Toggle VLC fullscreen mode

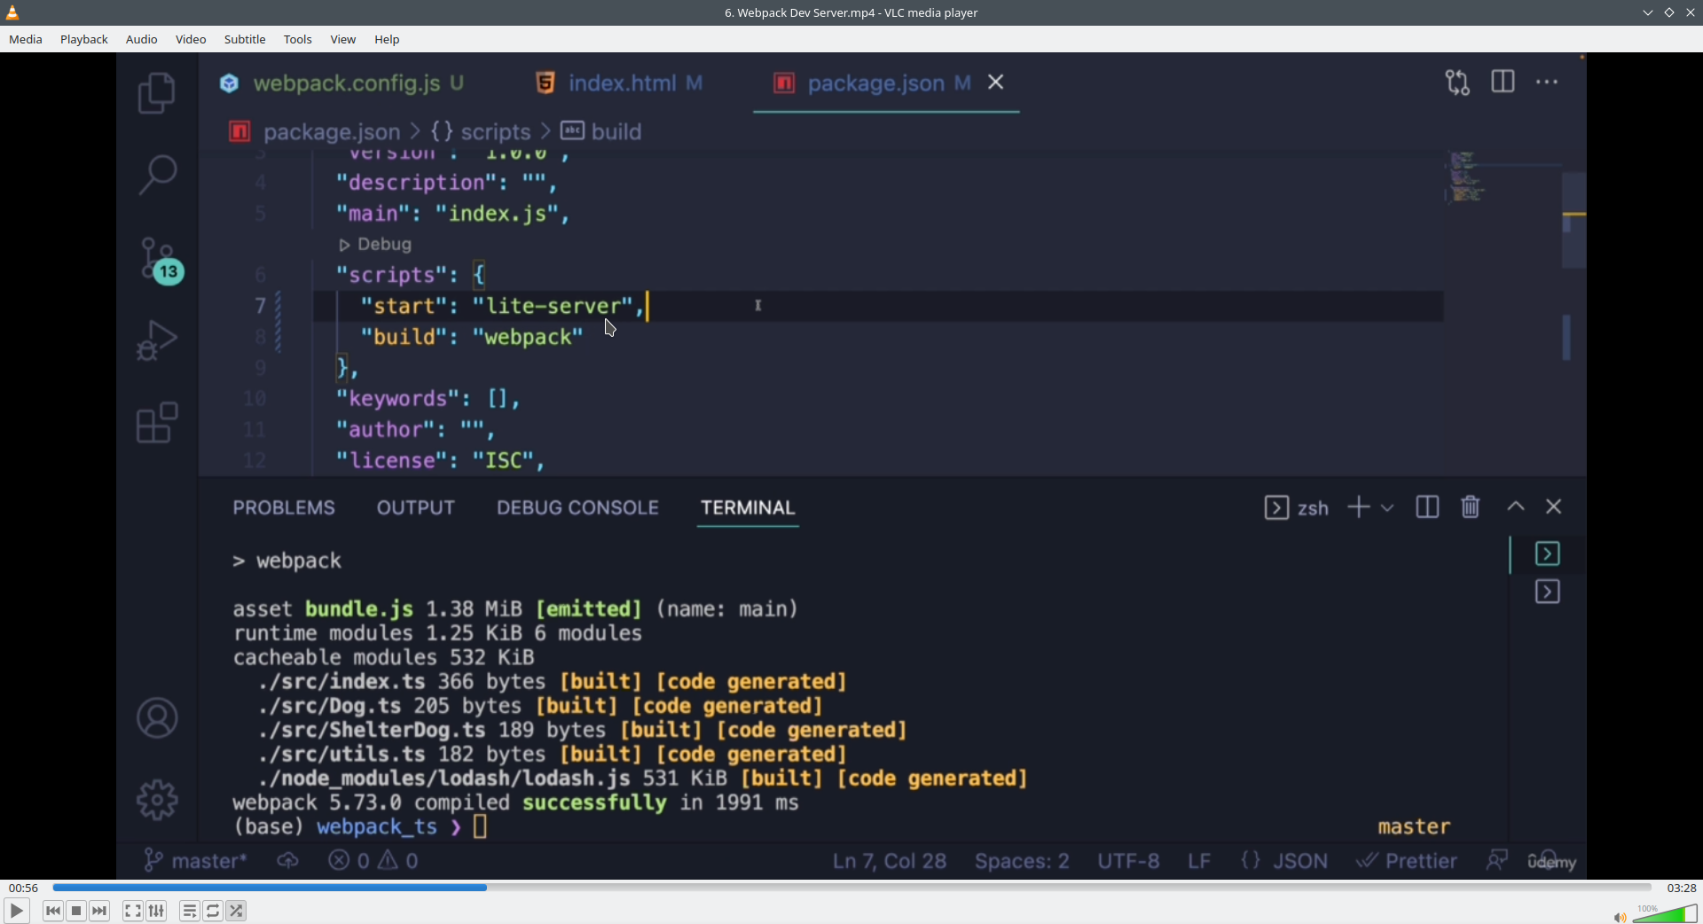click(x=132, y=911)
